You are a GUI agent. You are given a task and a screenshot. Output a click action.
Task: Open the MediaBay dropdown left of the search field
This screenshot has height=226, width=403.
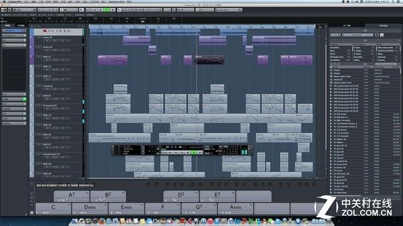(336, 35)
